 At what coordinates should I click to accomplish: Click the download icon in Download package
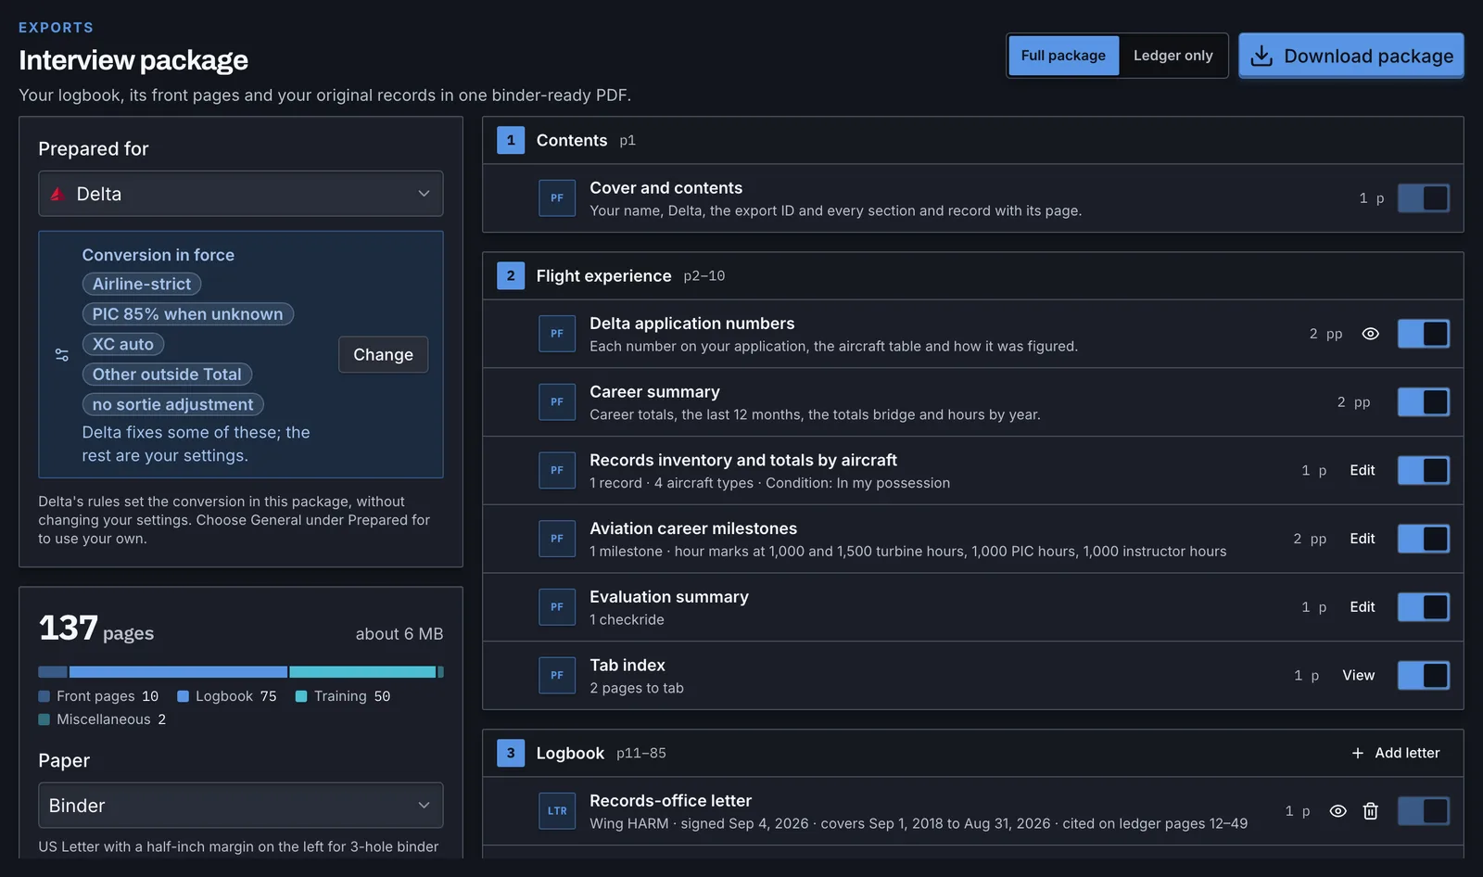coord(1261,57)
